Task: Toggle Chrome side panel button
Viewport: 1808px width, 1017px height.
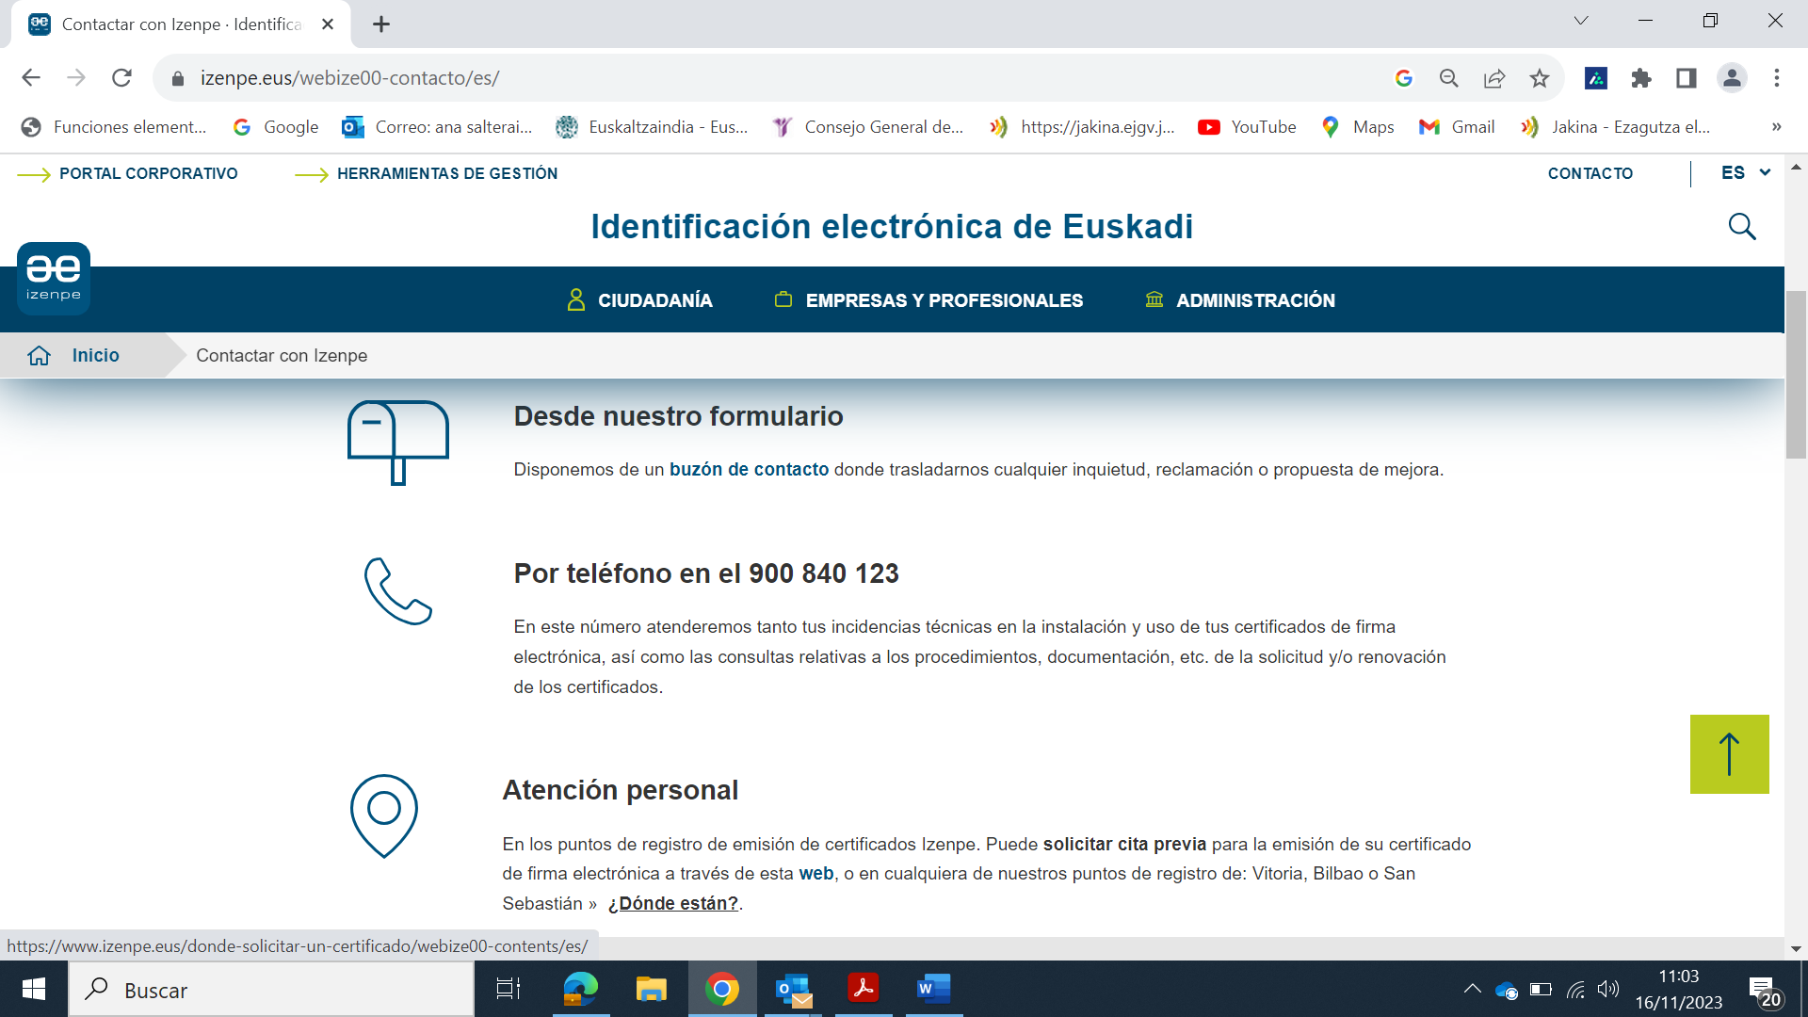Action: (1687, 78)
